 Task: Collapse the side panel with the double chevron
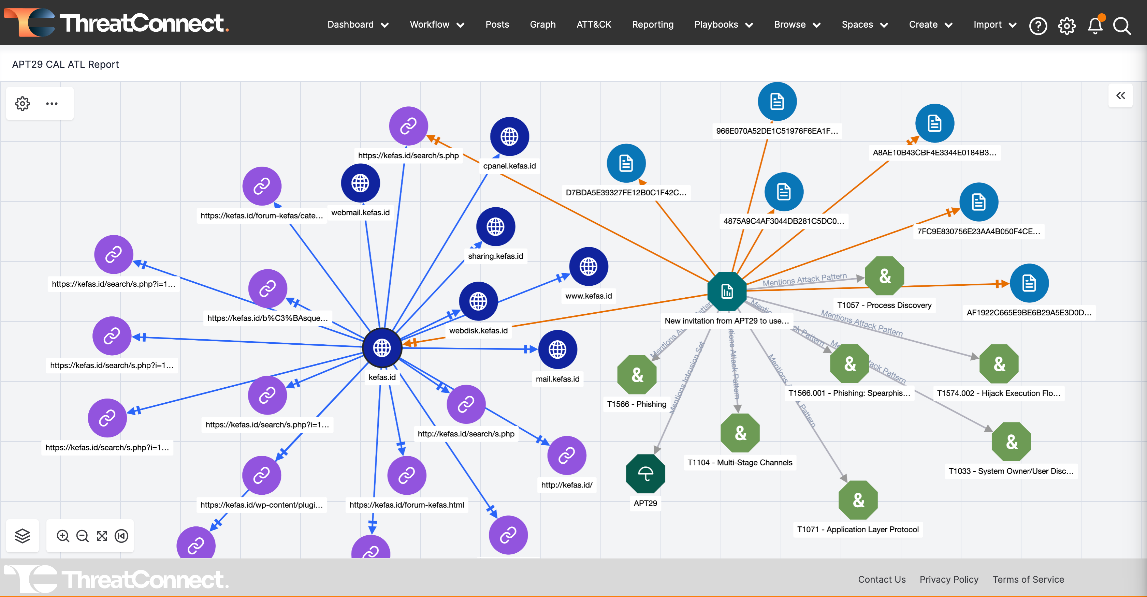point(1121,95)
